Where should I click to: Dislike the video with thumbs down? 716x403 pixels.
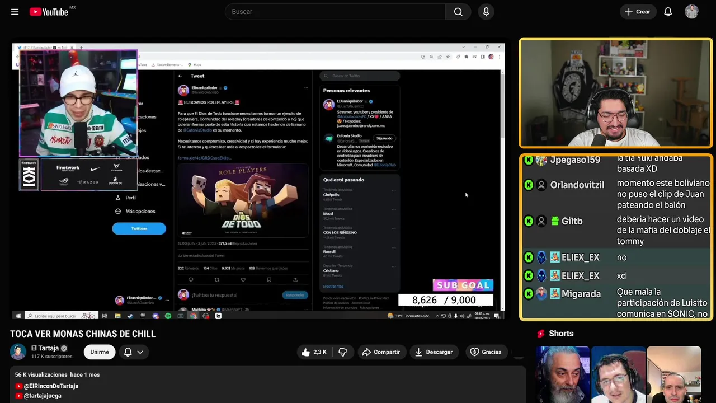point(342,352)
